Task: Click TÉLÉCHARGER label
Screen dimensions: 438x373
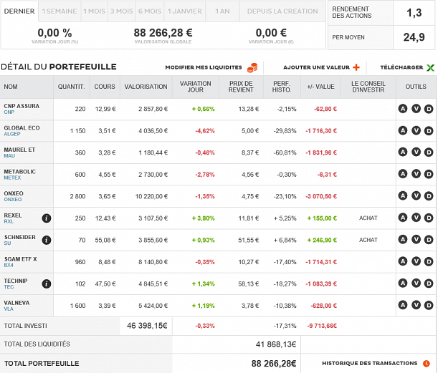Action: (401, 67)
